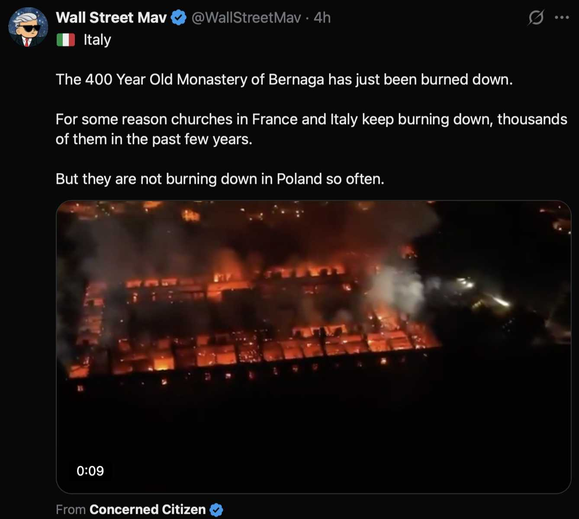Click the Monastery of Bernaga sentence
579x519 pixels.
[284, 80]
